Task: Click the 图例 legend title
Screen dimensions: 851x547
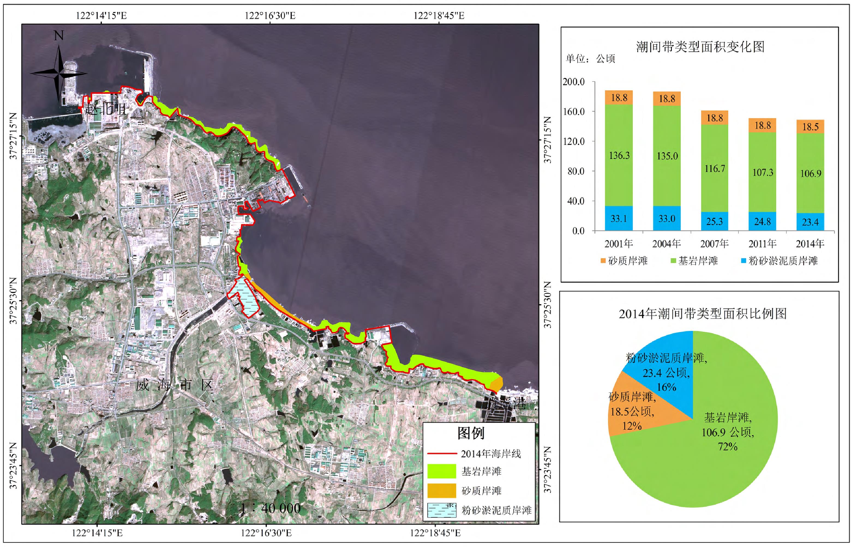Action: (x=471, y=433)
